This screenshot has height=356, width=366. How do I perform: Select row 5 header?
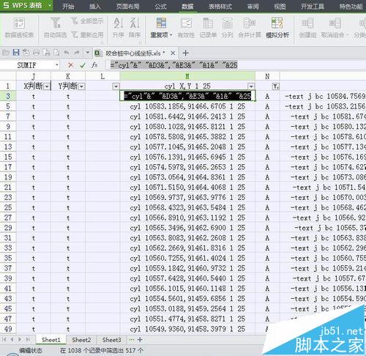[8, 106]
